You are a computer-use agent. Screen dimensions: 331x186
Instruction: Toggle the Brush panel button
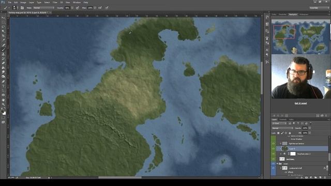(x=22, y=8)
